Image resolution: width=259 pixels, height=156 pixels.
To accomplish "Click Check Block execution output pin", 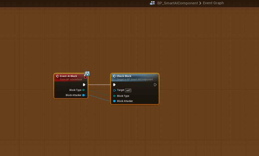I will (x=155, y=85).
